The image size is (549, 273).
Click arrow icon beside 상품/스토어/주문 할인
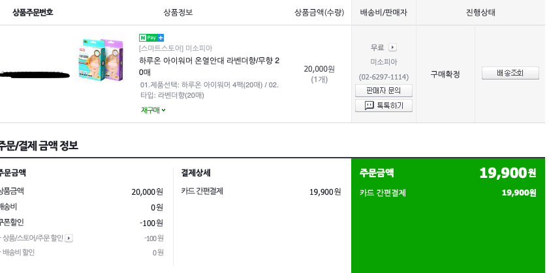click(69, 238)
